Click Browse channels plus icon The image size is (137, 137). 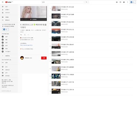click(3, 56)
